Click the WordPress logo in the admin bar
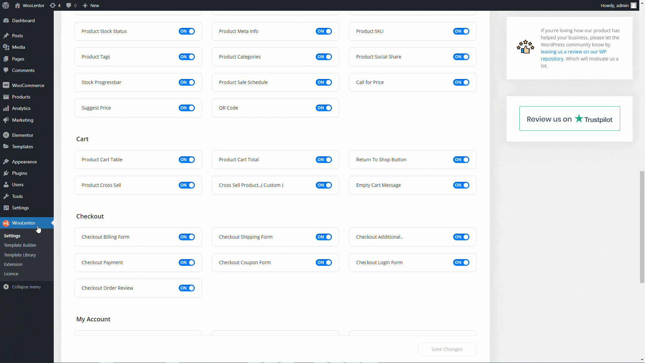The image size is (645, 363). 5,5
